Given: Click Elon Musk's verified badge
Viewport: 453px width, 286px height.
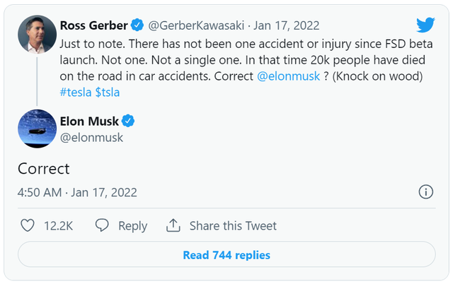Looking at the screenshot, I should [129, 120].
